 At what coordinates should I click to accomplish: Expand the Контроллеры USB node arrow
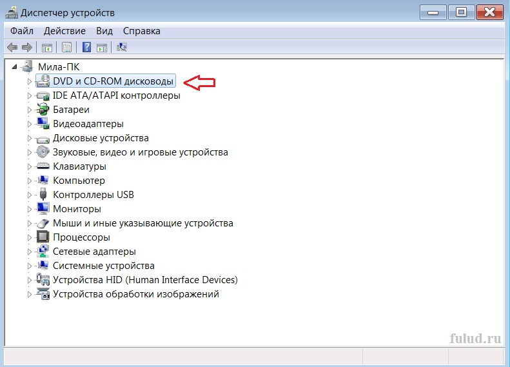tap(29, 195)
